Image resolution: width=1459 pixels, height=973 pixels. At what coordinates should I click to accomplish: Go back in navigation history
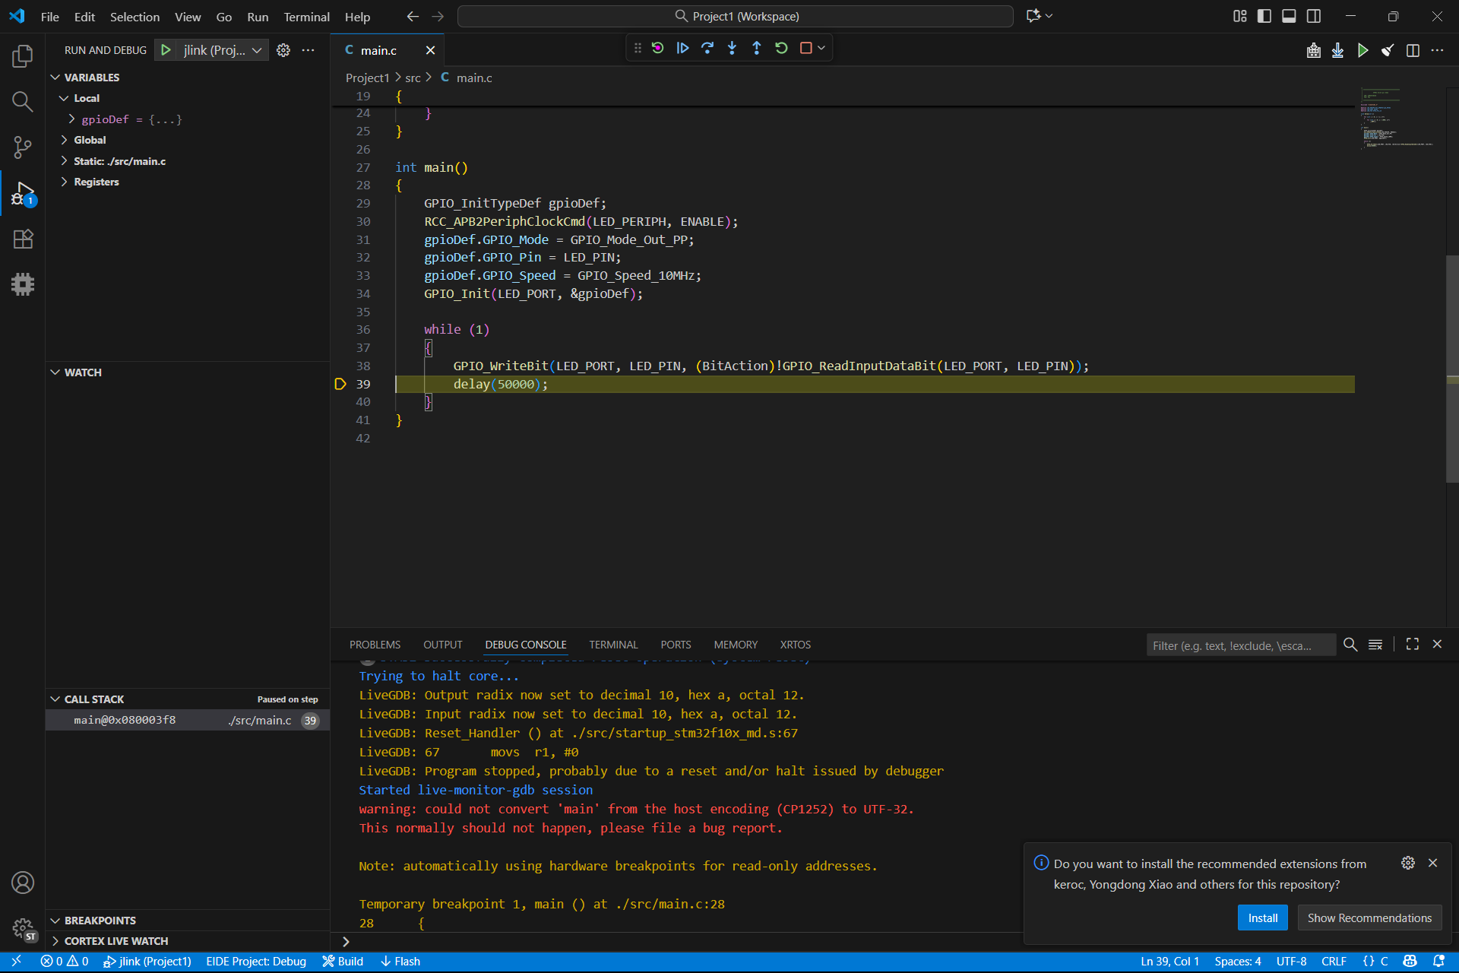413,16
